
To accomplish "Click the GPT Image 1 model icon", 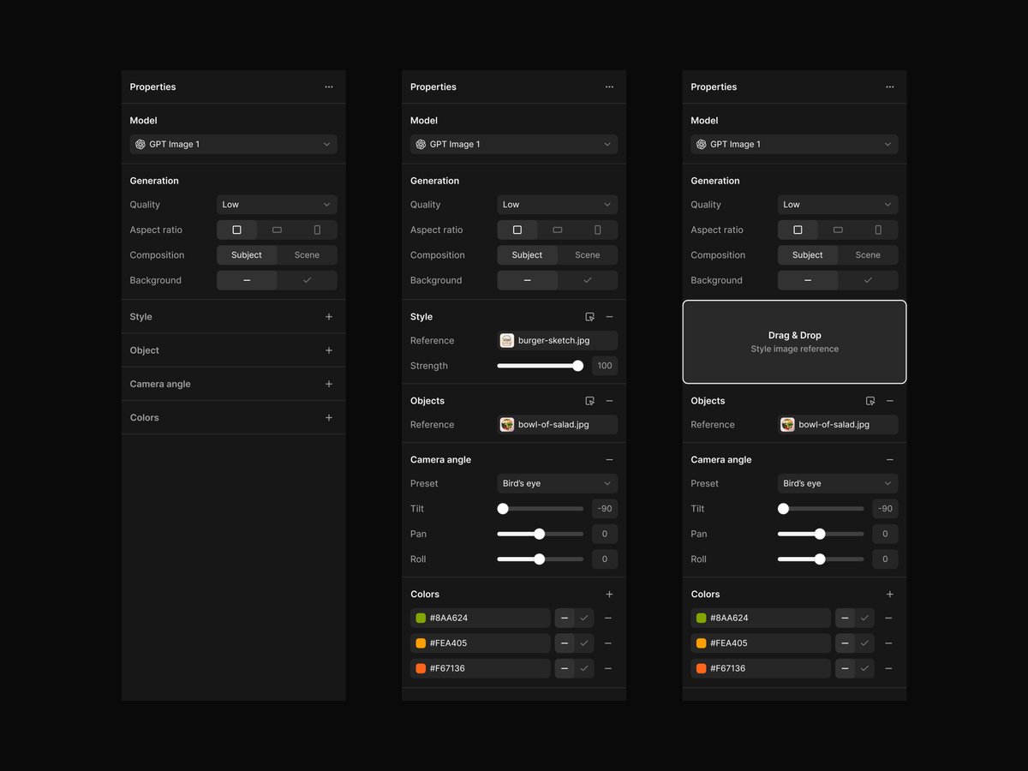I will 140,144.
